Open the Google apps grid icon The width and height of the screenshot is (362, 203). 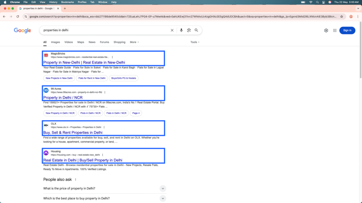tap(335, 30)
